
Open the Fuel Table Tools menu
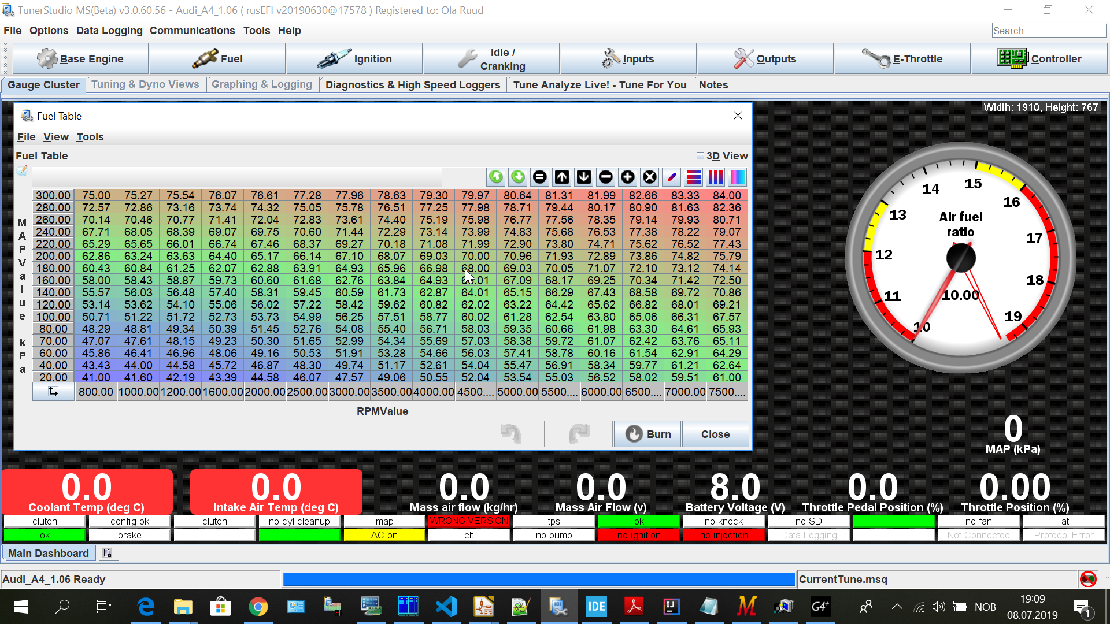pos(90,137)
